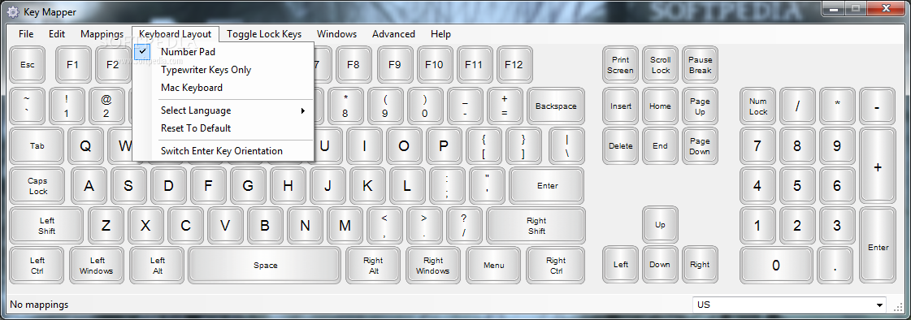This screenshot has height=320, width=911.
Task: Select the Left Alt key
Action: pyautogui.click(x=157, y=266)
